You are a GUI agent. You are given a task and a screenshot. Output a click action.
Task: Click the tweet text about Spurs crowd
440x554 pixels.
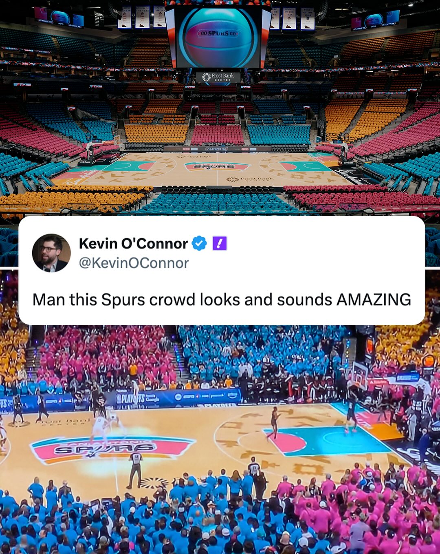click(222, 300)
